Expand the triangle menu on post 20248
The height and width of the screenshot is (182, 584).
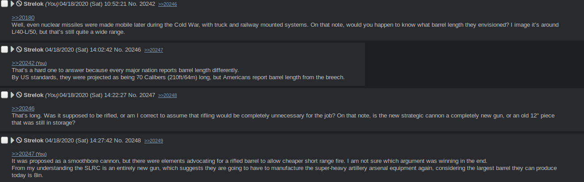pyautogui.click(x=13, y=140)
